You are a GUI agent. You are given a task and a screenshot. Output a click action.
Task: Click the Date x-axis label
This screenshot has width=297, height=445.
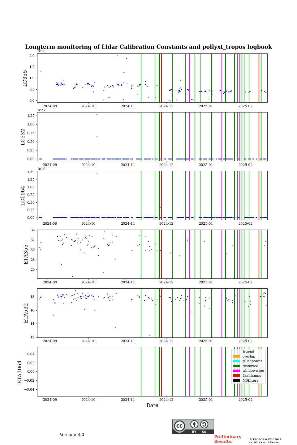152,405
